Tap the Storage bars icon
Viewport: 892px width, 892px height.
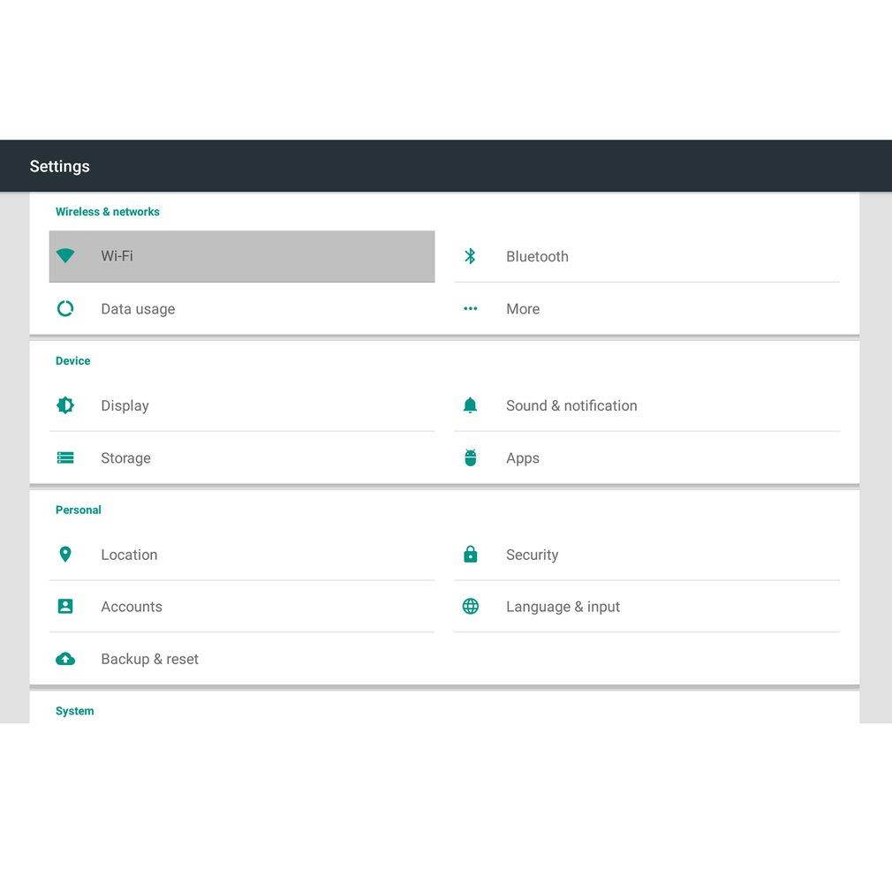(65, 457)
